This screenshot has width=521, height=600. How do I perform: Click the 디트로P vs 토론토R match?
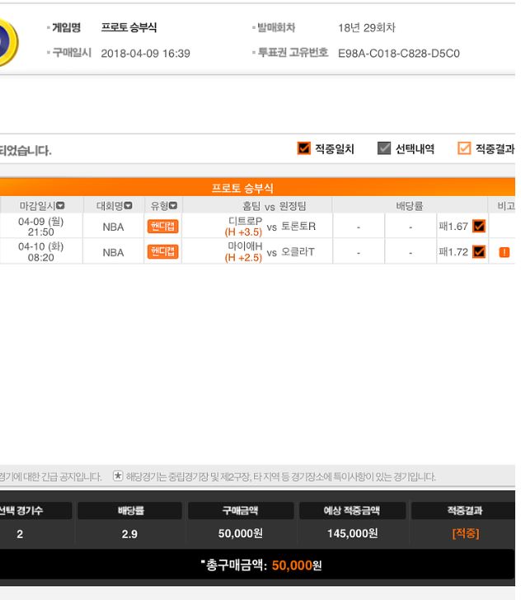(x=270, y=226)
